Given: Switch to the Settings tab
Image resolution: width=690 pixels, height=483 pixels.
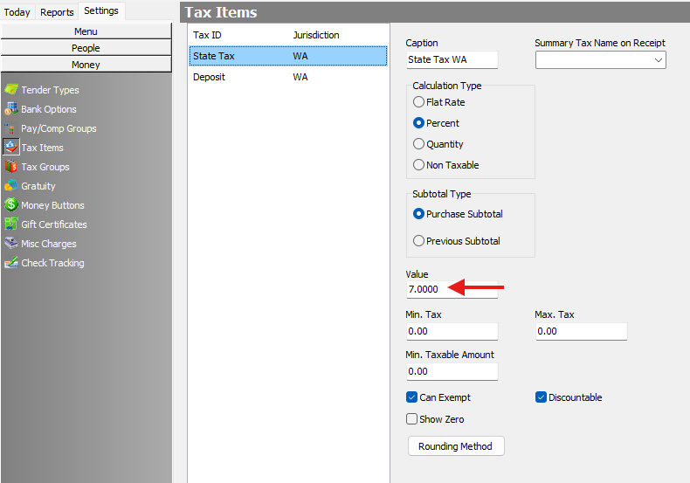Looking at the screenshot, I should [x=101, y=10].
